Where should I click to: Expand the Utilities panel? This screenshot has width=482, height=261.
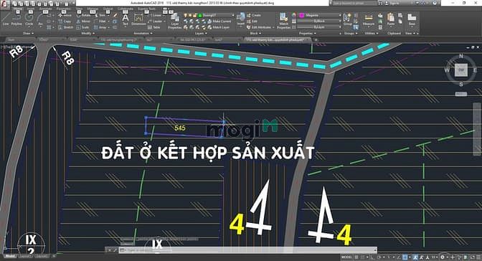(372, 33)
